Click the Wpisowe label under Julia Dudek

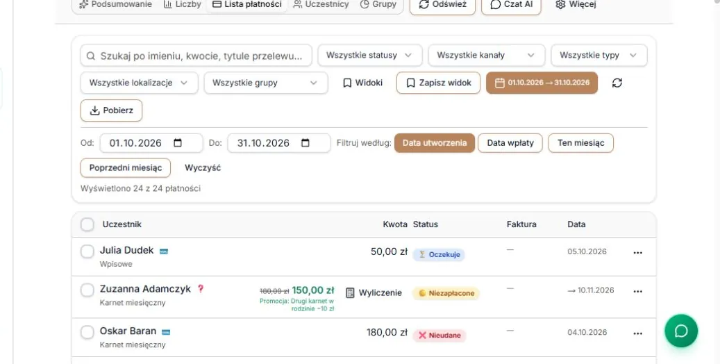click(116, 264)
